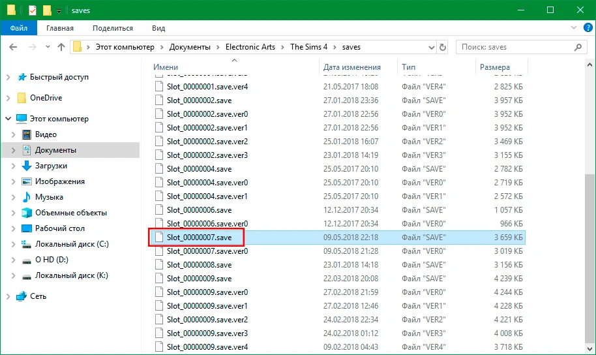Open the Файл menu tab
This screenshot has width=596, height=355.
[19, 28]
